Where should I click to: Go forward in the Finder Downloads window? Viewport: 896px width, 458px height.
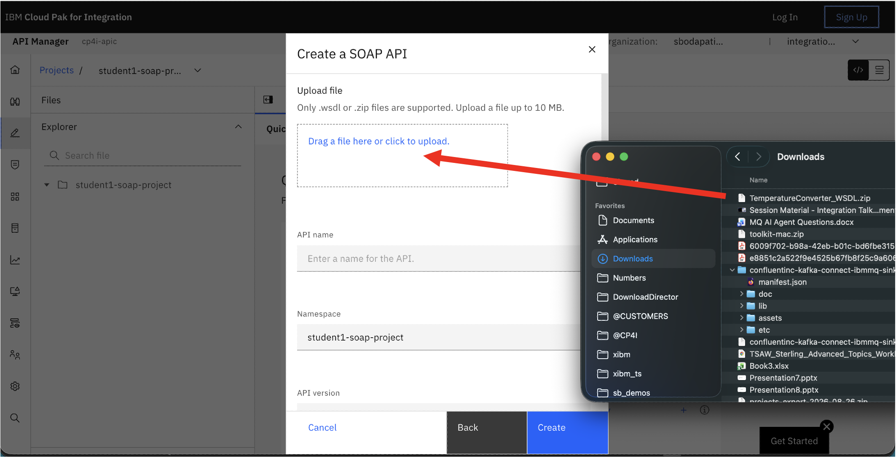(759, 157)
